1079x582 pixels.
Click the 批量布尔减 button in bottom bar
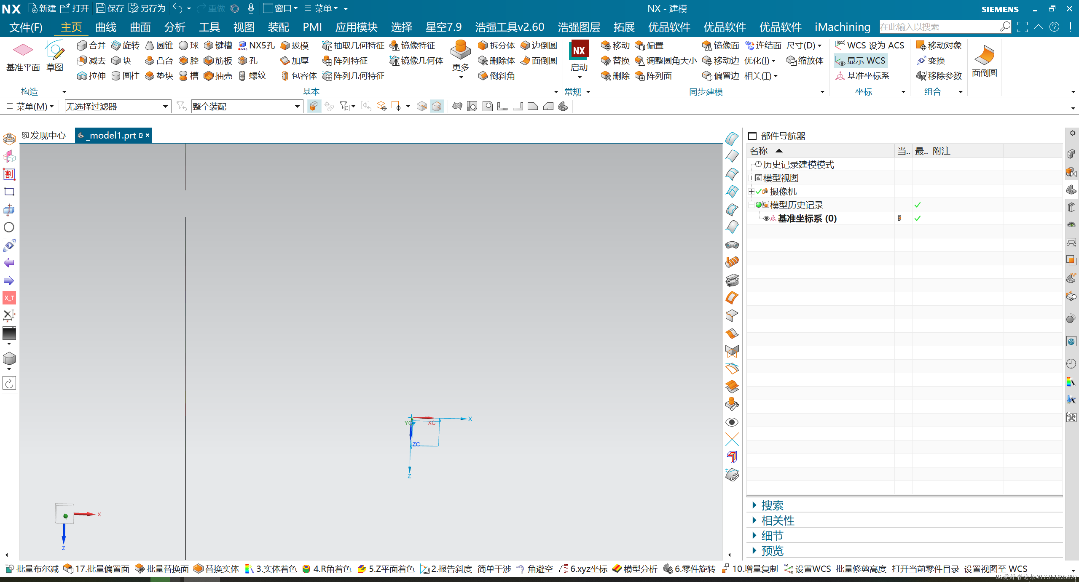point(32,569)
